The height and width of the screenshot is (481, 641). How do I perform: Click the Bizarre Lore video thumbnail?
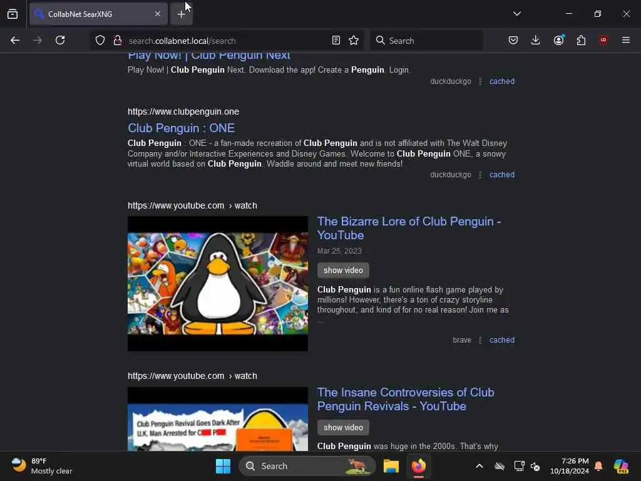pyautogui.click(x=218, y=284)
